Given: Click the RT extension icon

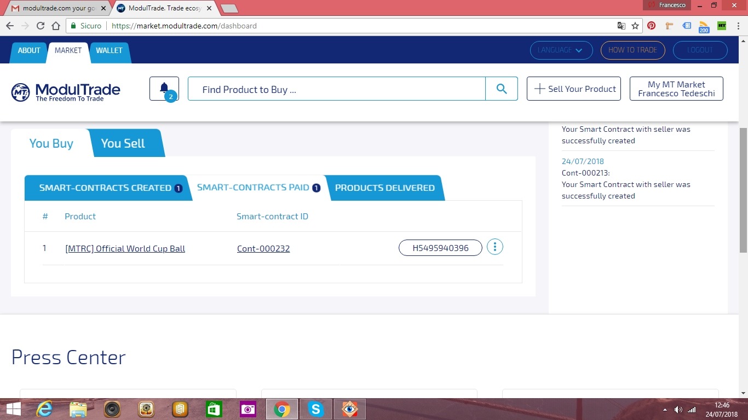Looking at the screenshot, I should tap(722, 26).
